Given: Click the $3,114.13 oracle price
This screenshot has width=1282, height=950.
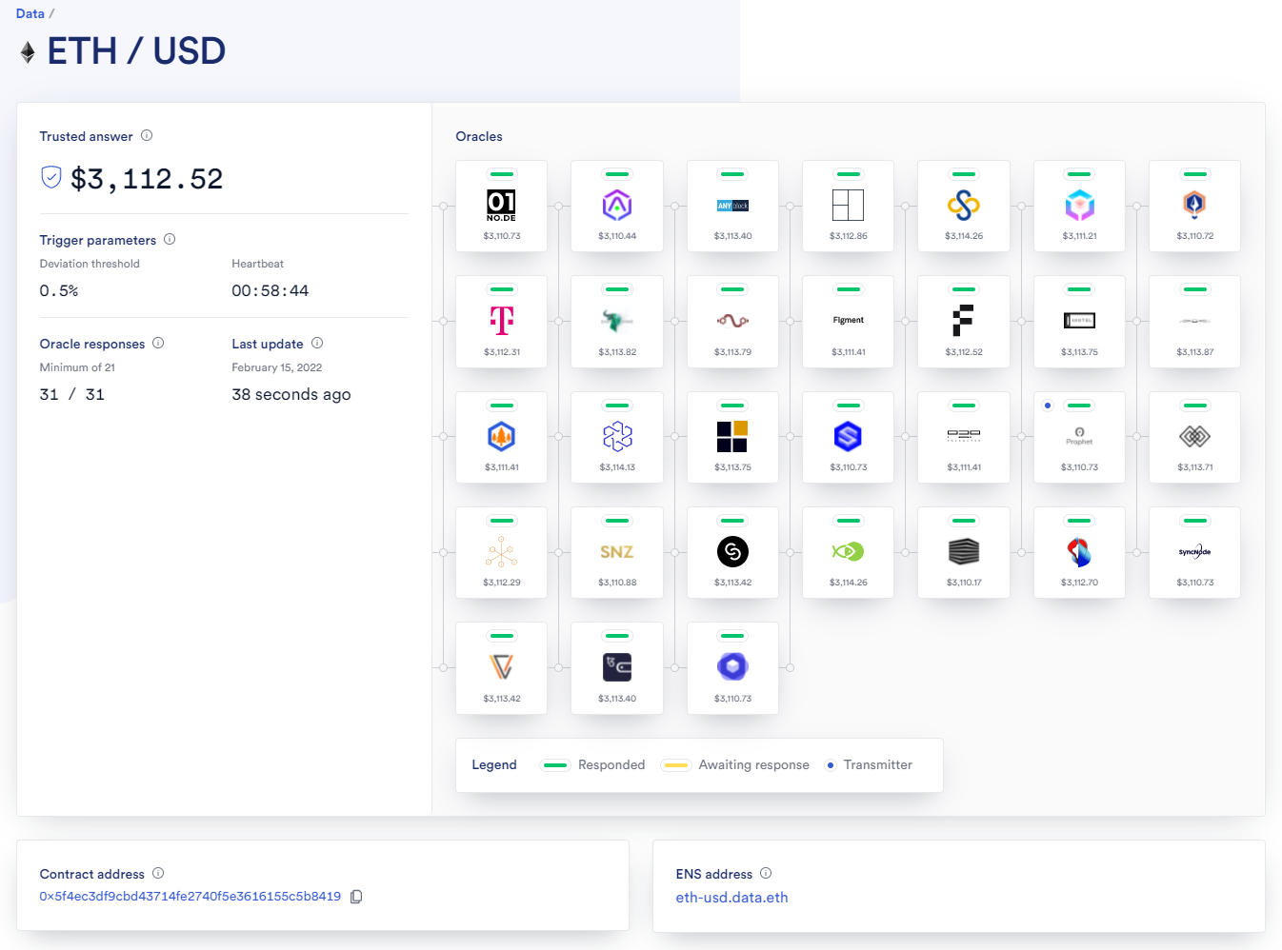Looking at the screenshot, I should click(x=617, y=467).
